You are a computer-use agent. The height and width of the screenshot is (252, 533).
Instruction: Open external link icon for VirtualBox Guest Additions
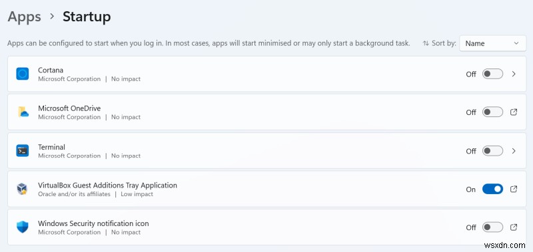click(x=514, y=189)
